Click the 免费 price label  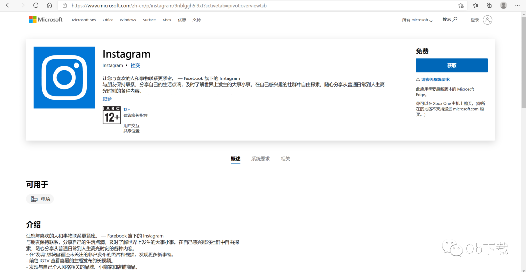tap(422, 51)
